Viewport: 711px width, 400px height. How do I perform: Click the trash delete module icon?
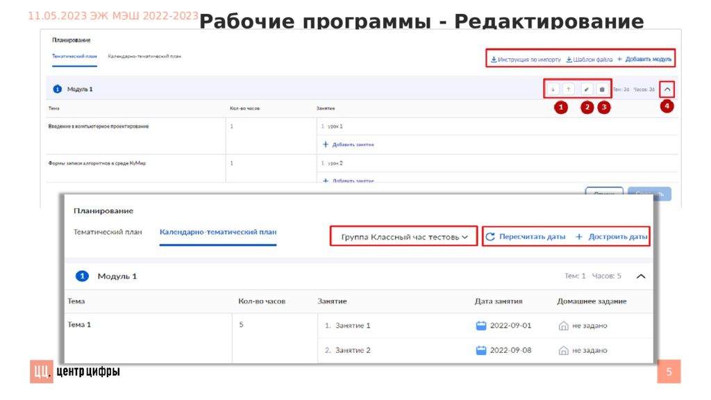(602, 89)
